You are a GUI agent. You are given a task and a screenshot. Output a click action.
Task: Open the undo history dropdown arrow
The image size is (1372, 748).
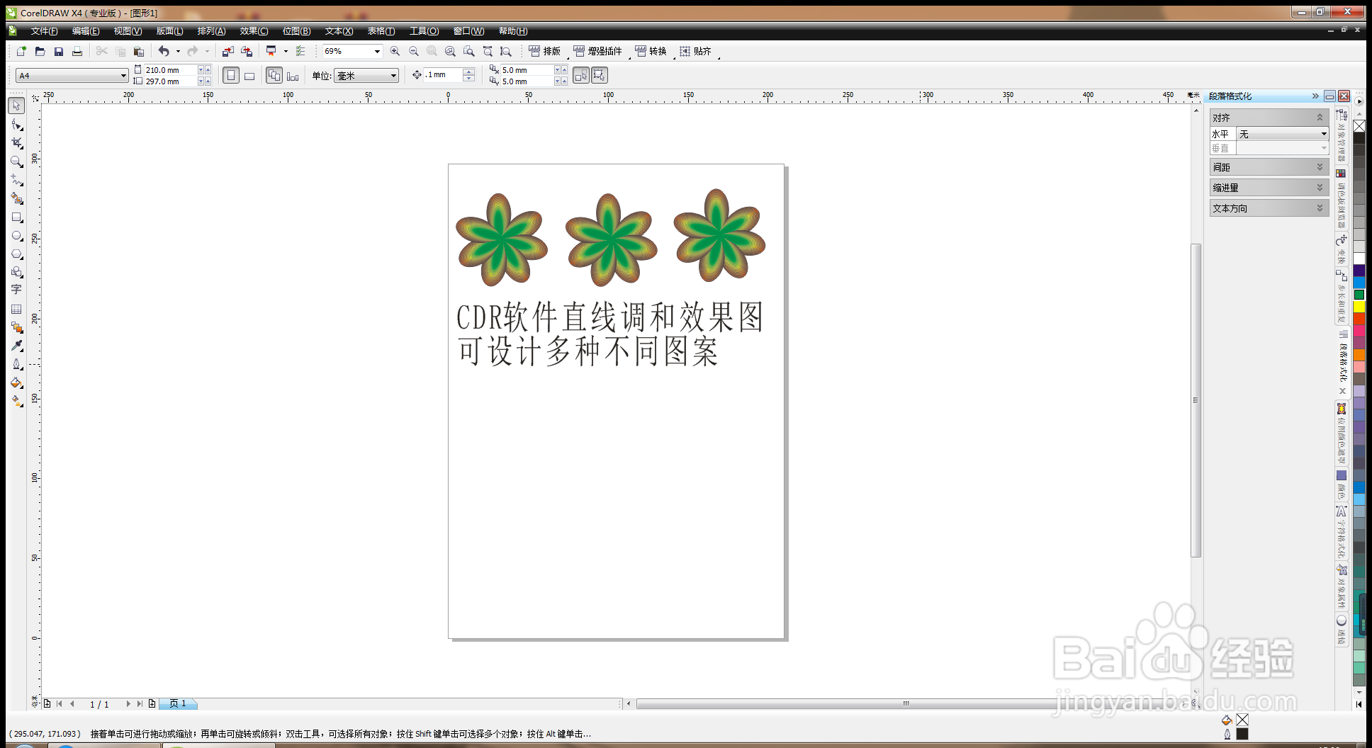[178, 51]
